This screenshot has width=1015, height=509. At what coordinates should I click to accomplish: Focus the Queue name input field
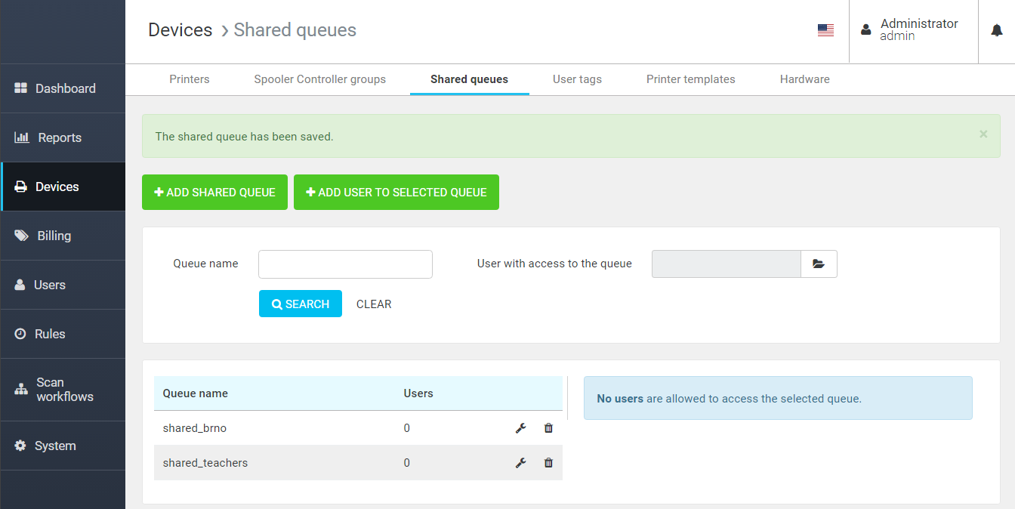[x=345, y=264]
